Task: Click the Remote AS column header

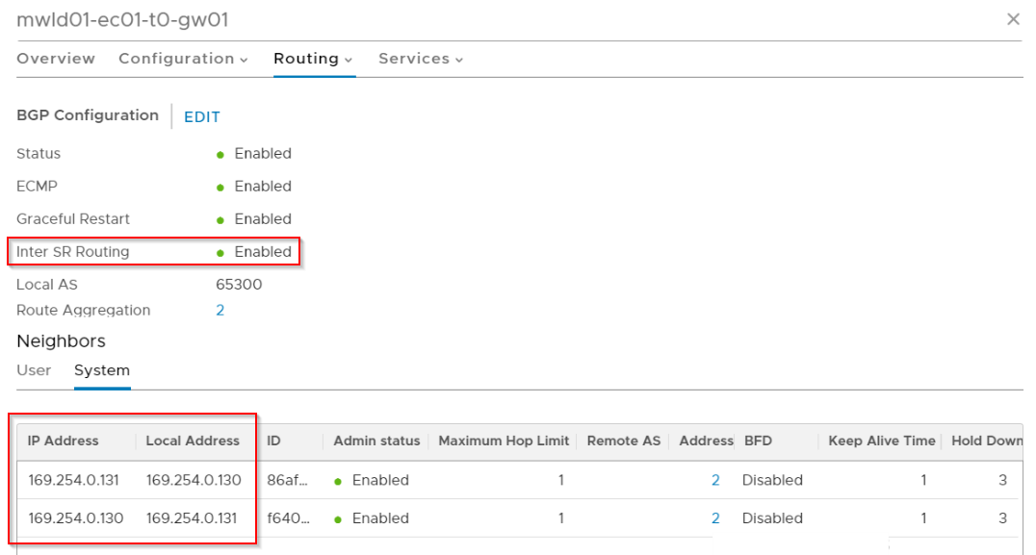Action: (624, 441)
